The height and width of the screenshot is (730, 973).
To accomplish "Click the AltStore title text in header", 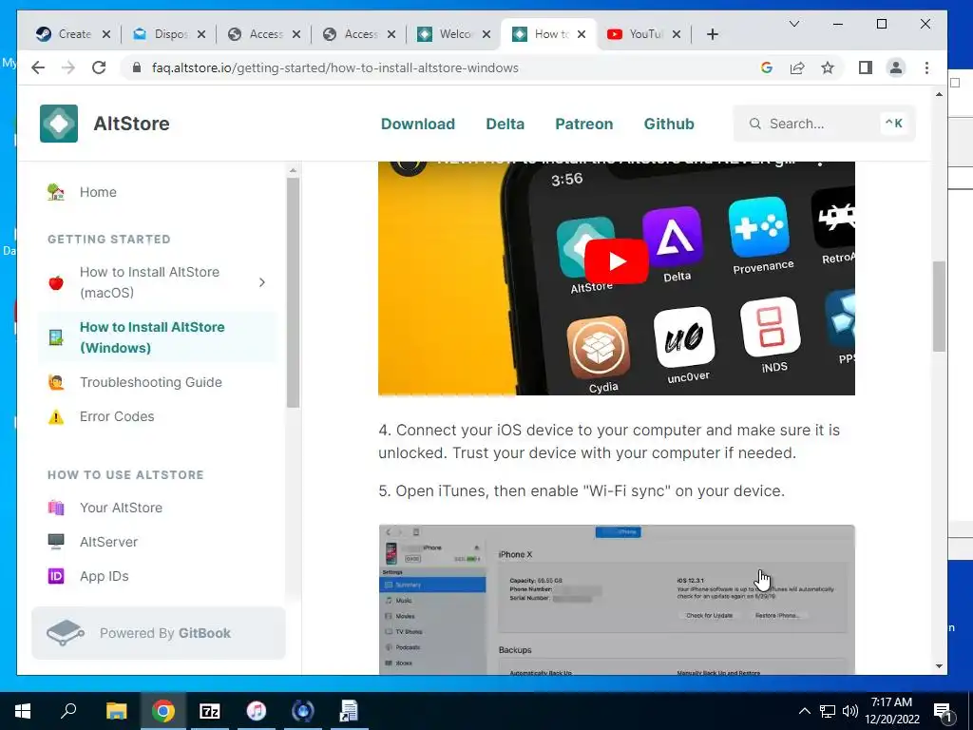I will click(131, 124).
